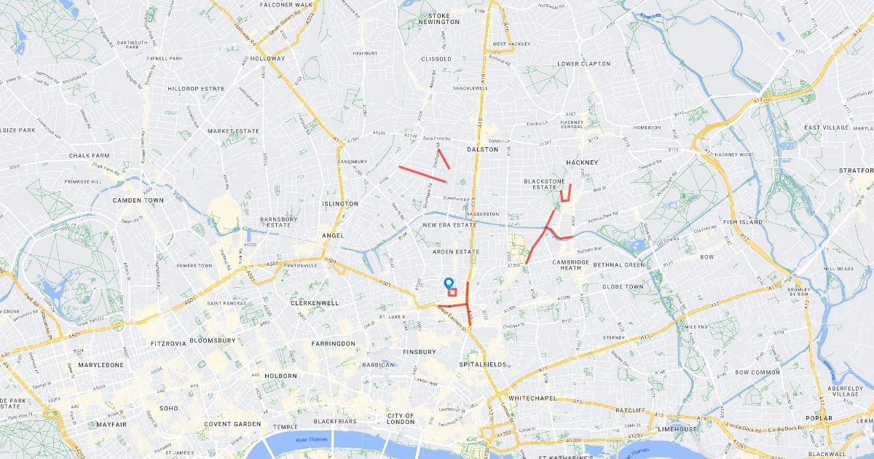This screenshot has width=874, height=459.
Task: Select the small red square outline marker
Action: pyautogui.click(x=452, y=292)
